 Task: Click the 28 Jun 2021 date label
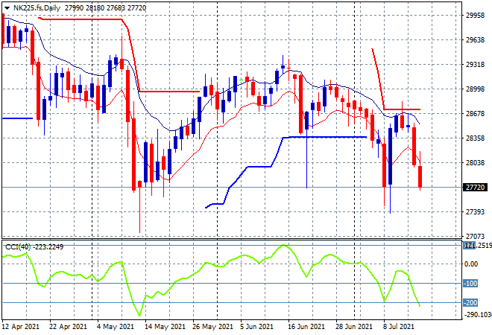[x=354, y=327]
